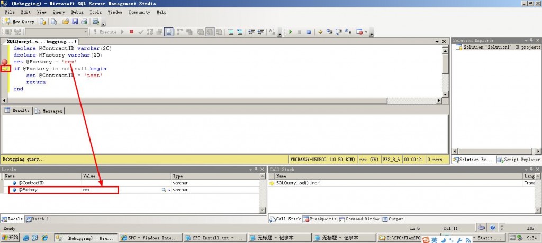The height and width of the screenshot is (243, 542).
Task: Open the Community menu
Action: coord(139,12)
